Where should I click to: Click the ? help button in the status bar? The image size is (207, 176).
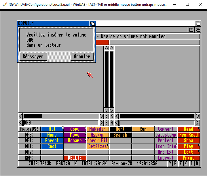[x=170, y=164]
